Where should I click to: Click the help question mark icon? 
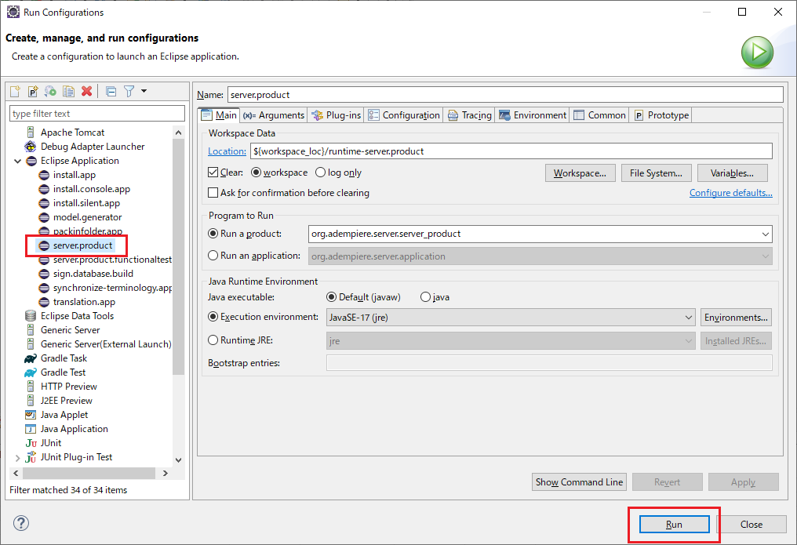tap(21, 523)
